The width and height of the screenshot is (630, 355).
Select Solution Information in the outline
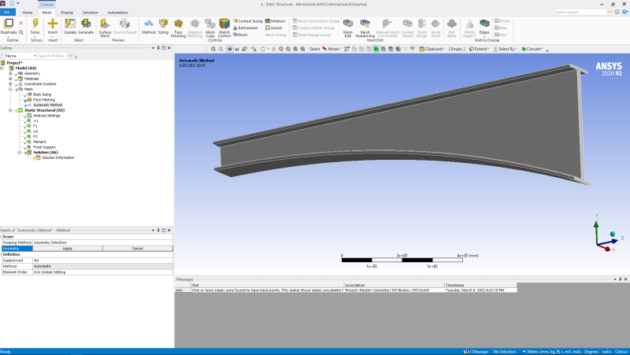(x=58, y=157)
